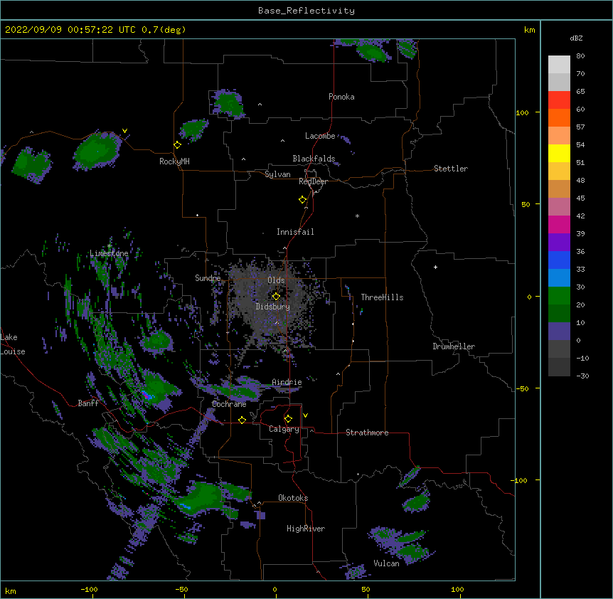Pick the red 60-65 dBZ legend swatch
Image resolution: width=613 pixels, height=599 pixels.
click(559, 100)
